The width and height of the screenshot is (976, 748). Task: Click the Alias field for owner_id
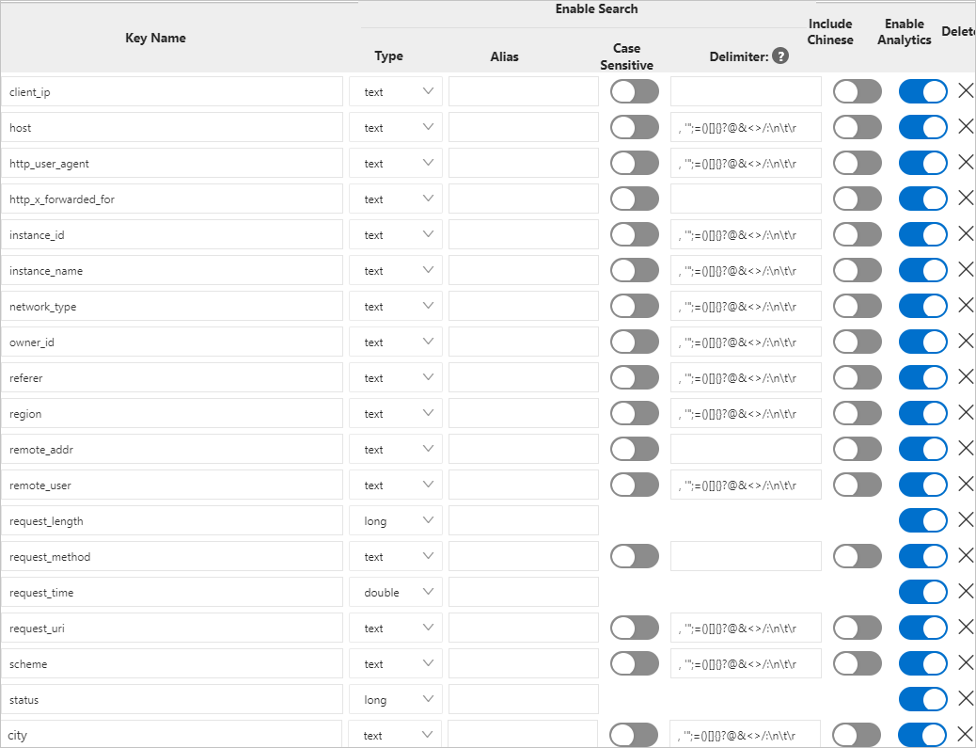tap(524, 342)
